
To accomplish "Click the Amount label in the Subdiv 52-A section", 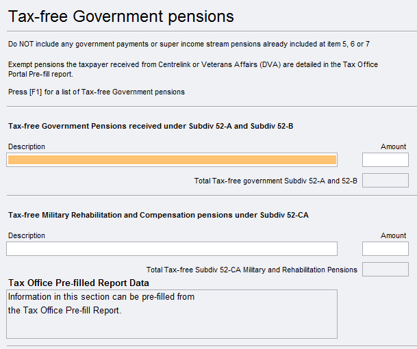I will pos(393,146).
